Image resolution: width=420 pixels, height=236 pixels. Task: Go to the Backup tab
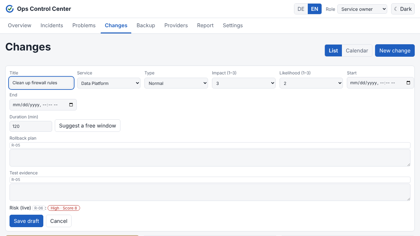tap(146, 25)
